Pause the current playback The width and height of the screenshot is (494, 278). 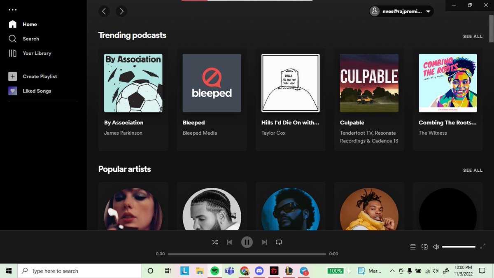(247, 242)
